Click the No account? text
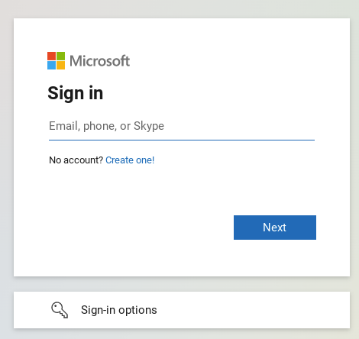 [76, 160]
